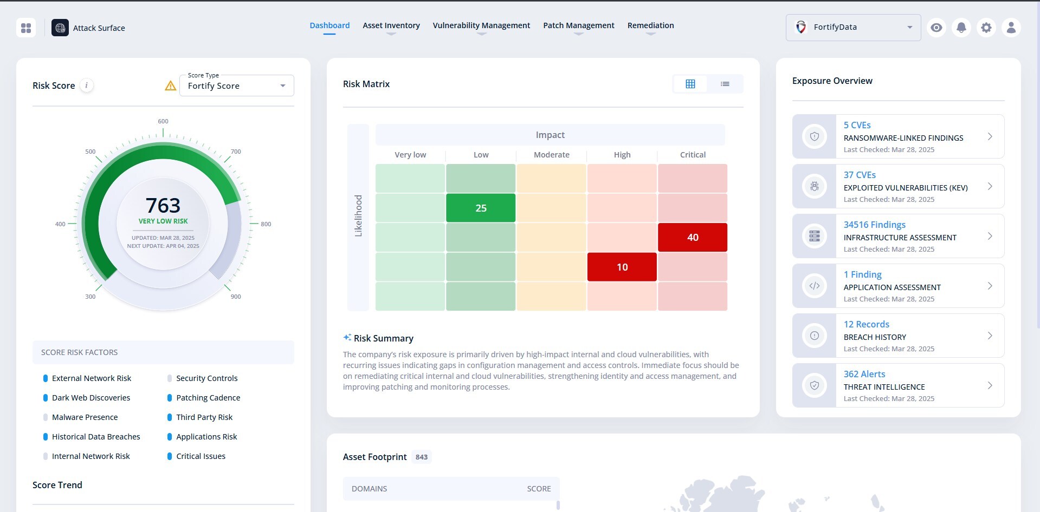Open the 362 Alerts threat intelligence link

coord(864,374)
